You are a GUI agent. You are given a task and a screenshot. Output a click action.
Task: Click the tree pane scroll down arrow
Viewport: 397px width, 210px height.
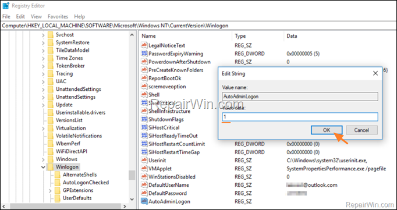point(132,199)
